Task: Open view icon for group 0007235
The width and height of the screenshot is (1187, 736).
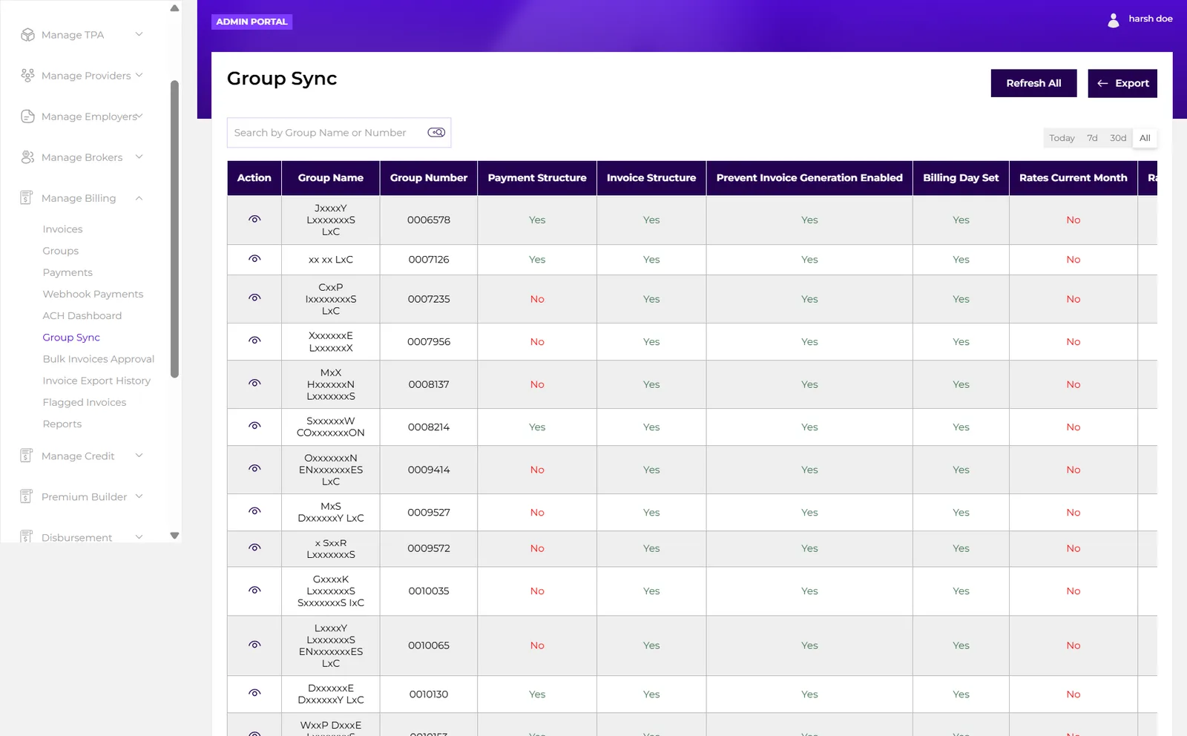Action: pyautogui.click(x=254, y=298)
